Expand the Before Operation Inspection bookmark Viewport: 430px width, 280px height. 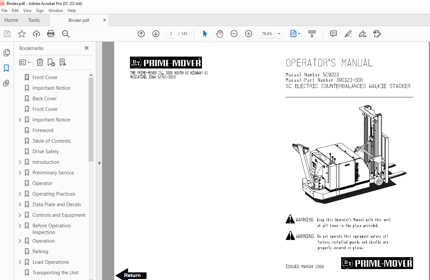point(20,226)
